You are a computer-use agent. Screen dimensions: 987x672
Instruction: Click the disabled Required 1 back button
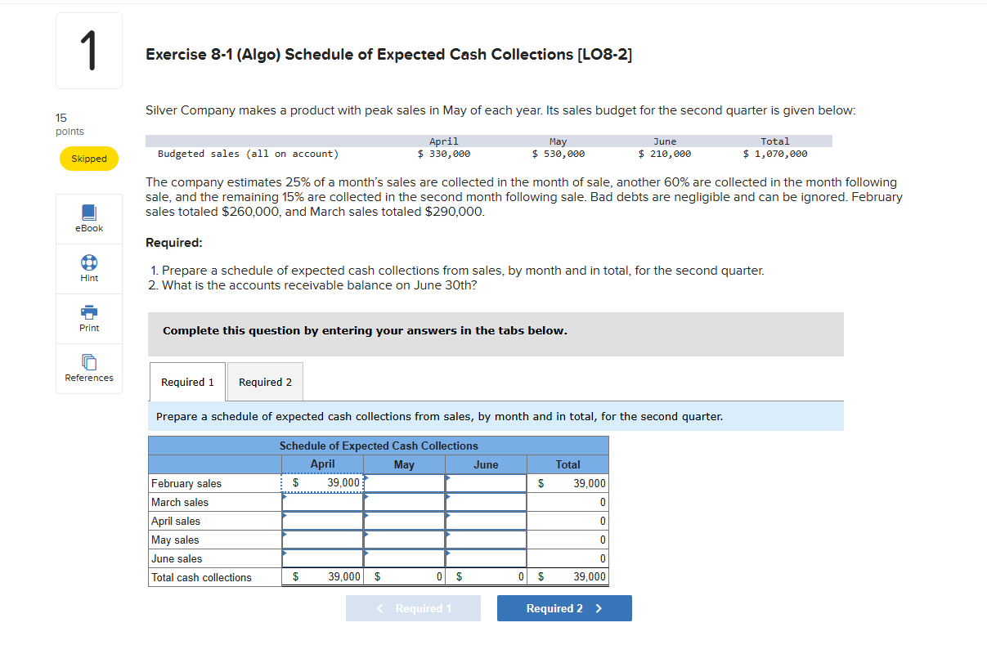[x=413, y=607]
